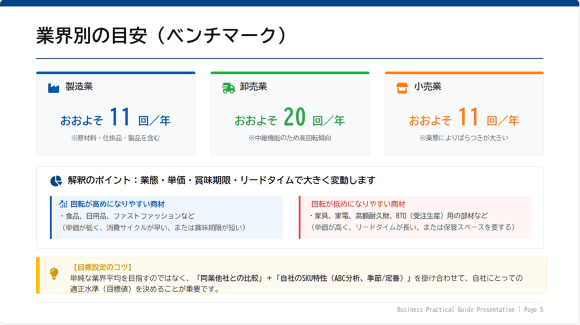Image resolution: width=580 pixels, height=325 pixels.
Task: Click the line ・家具、家電、高額耐久財、BTO用の部材など
Action: 398,216
